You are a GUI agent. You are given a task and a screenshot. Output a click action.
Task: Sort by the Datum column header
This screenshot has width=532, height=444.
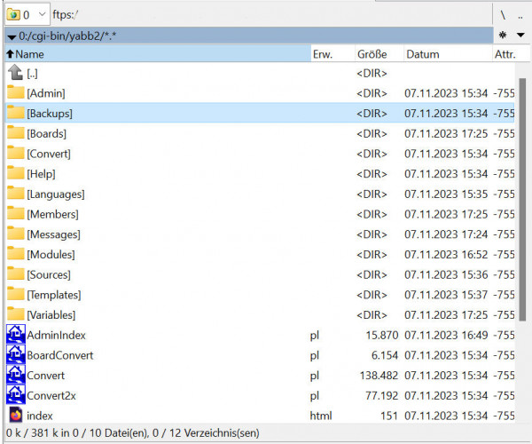(448, 54)
